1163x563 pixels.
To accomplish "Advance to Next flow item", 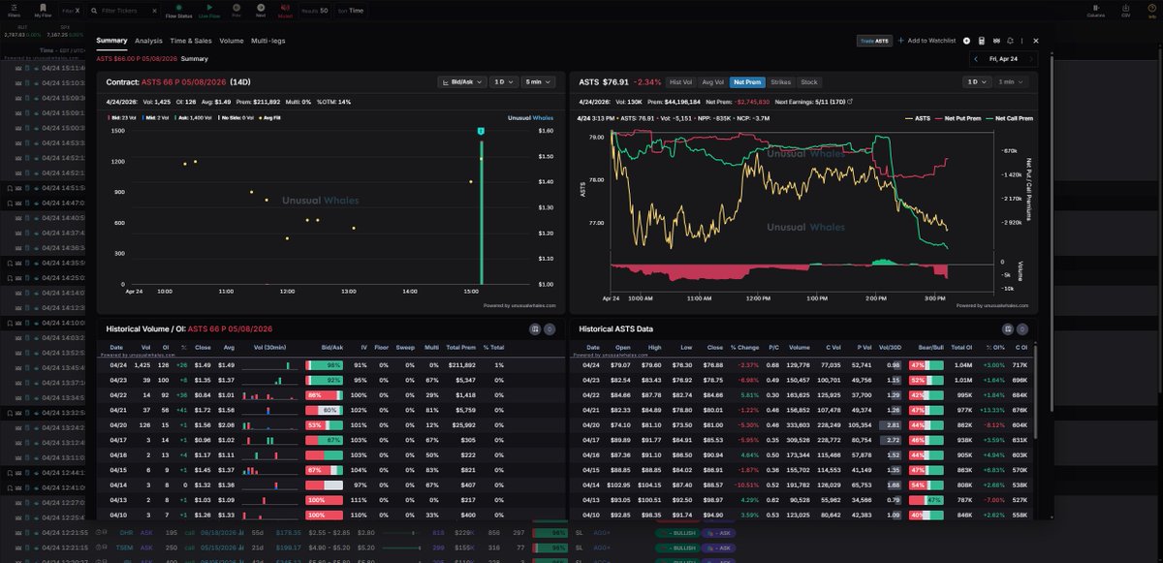I will (261, 11).
